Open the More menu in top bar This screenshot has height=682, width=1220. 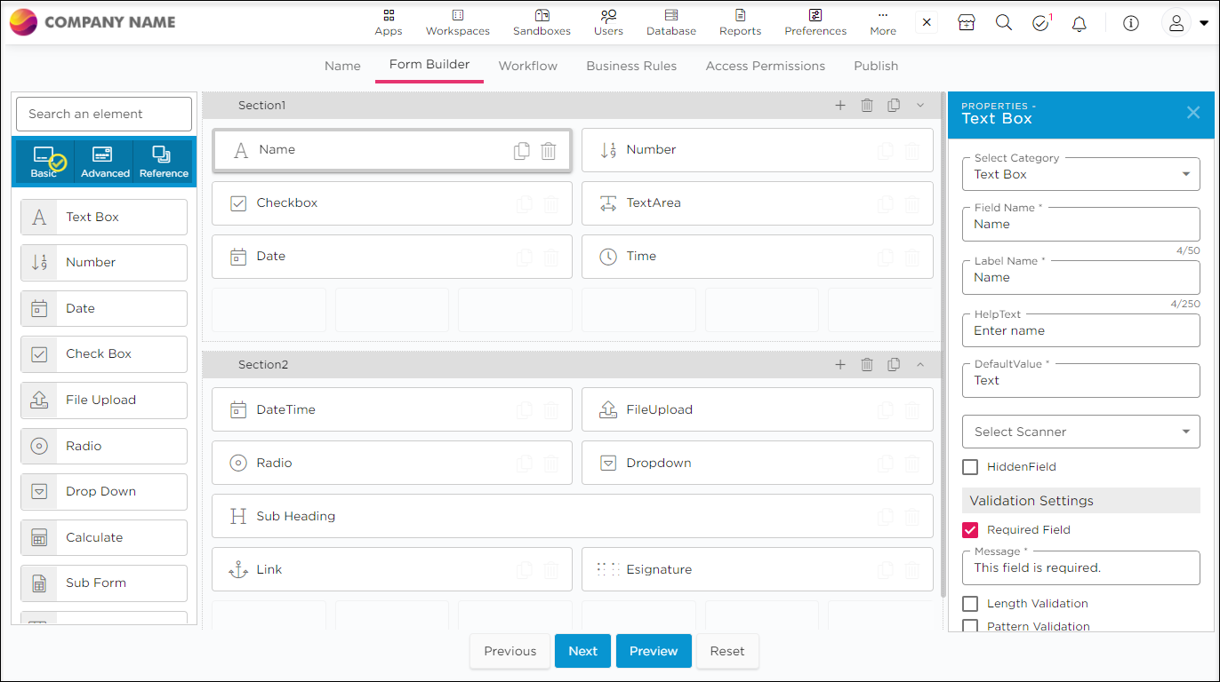(883, 23)
